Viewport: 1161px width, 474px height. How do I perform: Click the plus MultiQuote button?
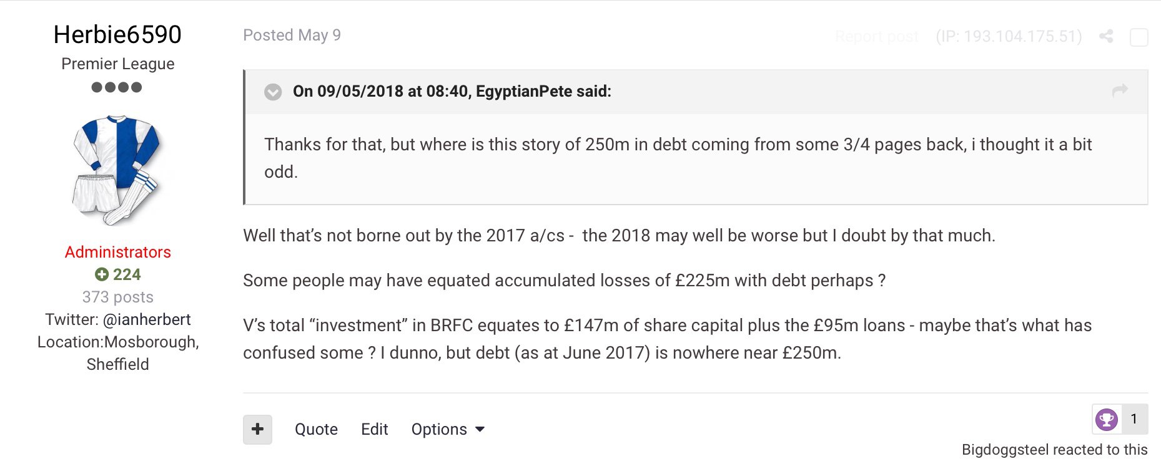[x=257, y=429]
